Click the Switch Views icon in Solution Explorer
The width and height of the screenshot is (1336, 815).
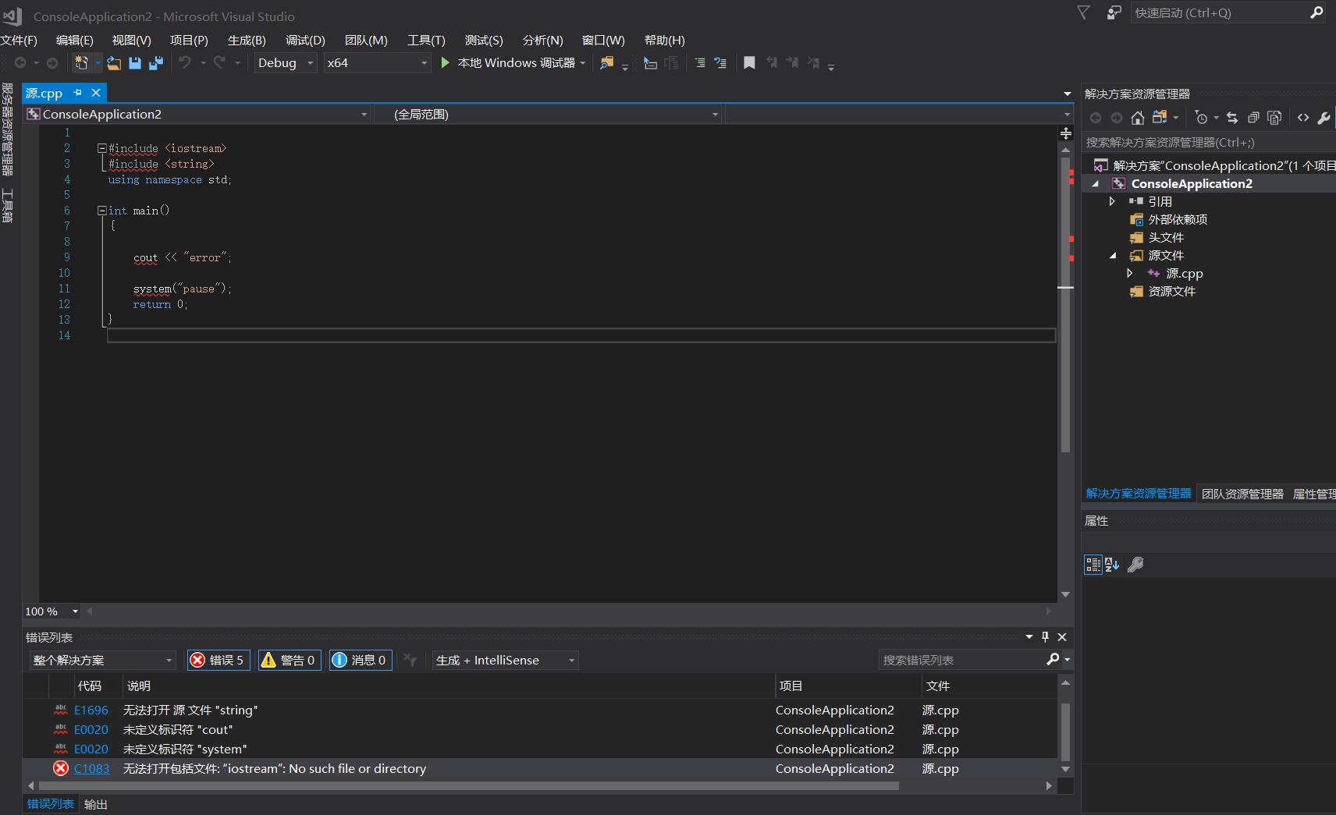(x=1160, y=118)
